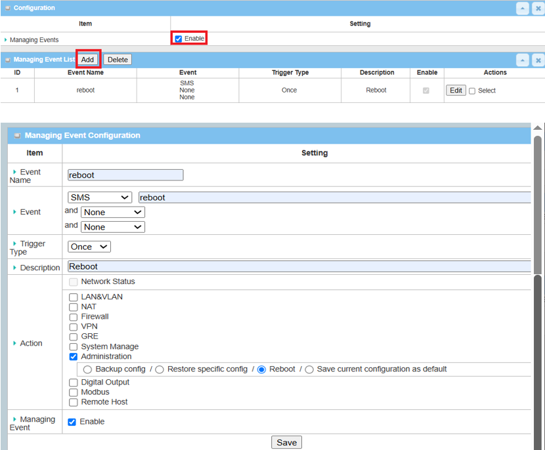545x450 pixels.
Task: Click Add in Managing Event List
Action: click(88, 60)
